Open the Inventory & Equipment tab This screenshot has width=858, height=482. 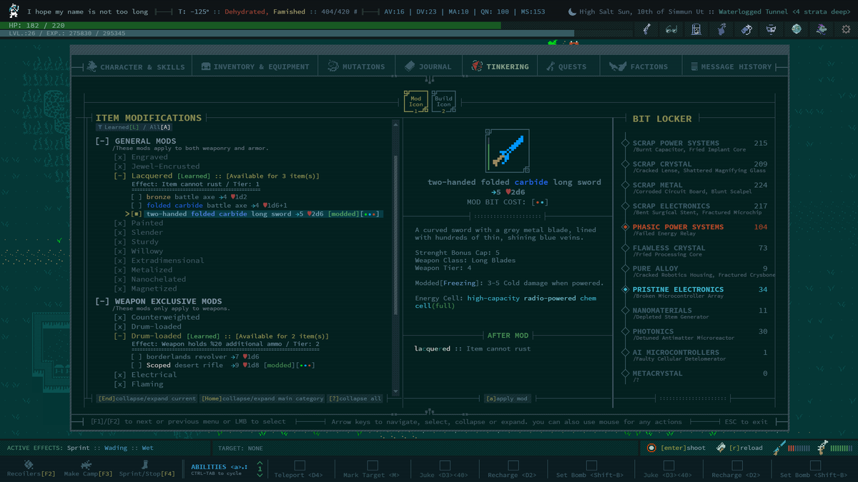coord(255,66)
